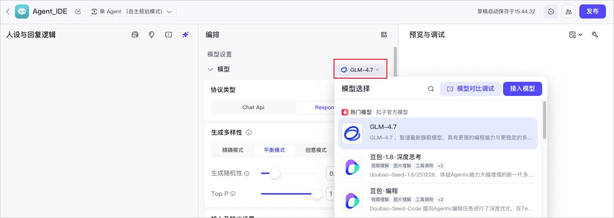Click the 豆包·1.8·深度思考 logo thumbnail

(352, 167)
